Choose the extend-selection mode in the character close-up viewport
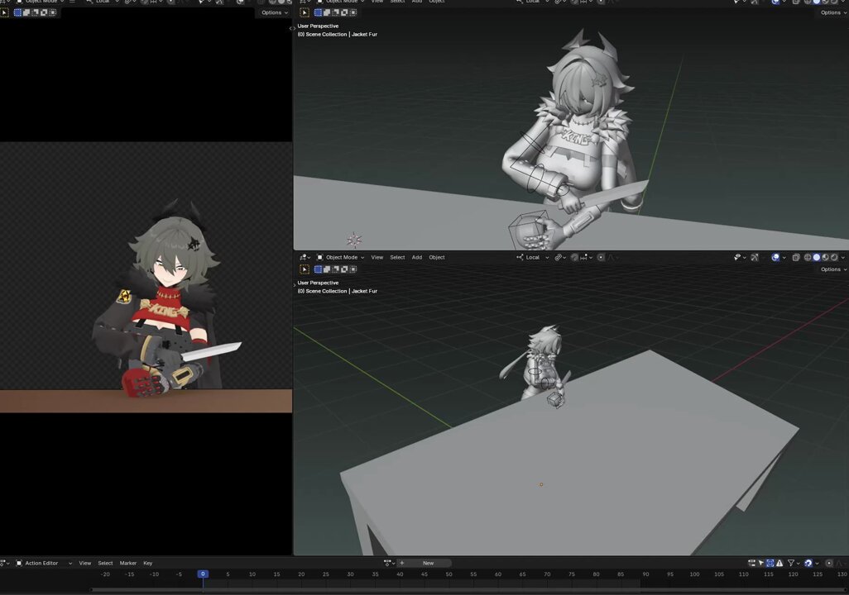The height and width of the screenshot is (595, 849). (x=327, y=12)
